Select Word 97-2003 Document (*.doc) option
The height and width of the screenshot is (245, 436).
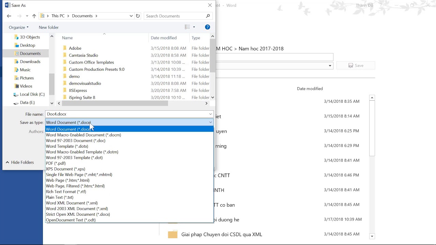coord(76,141)
